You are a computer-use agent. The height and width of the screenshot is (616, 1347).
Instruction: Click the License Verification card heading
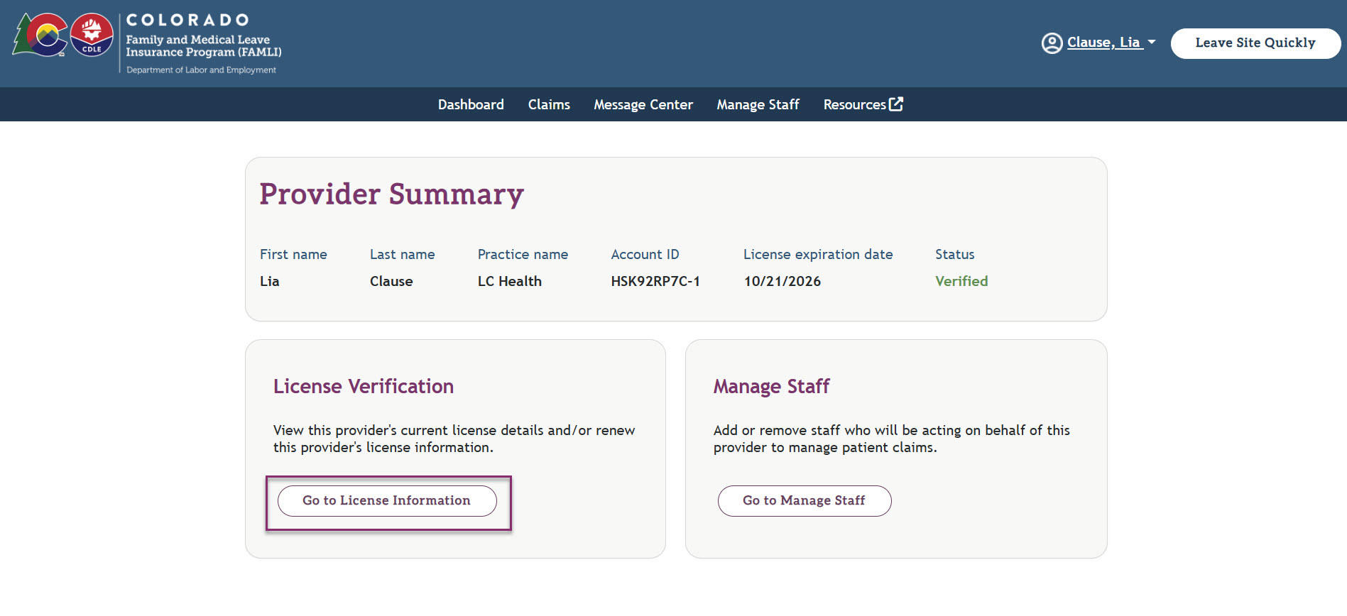364,386
